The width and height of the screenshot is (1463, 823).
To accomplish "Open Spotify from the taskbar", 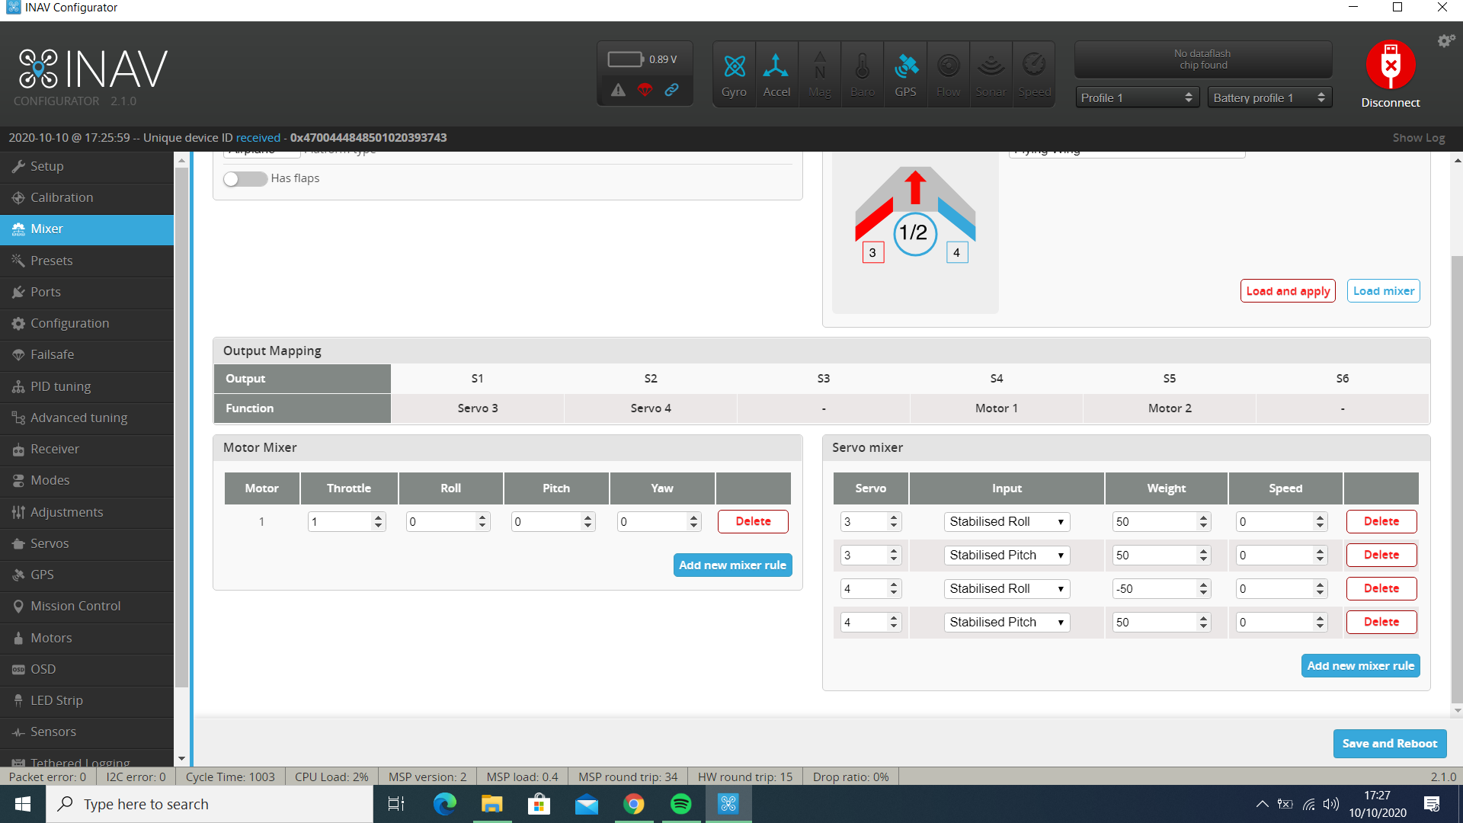I will click(x=680, y=804).
